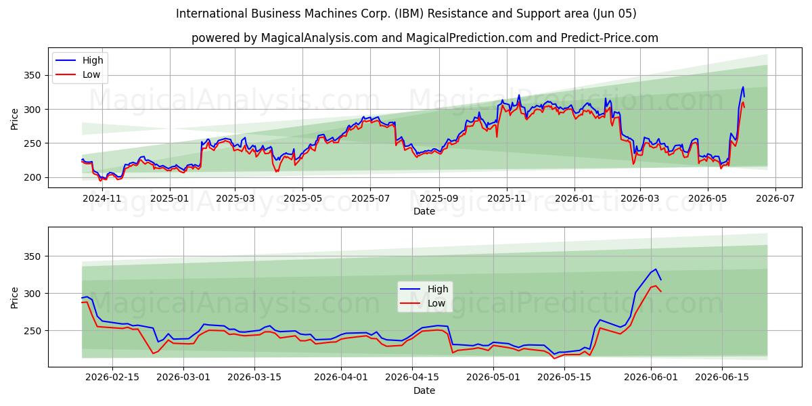Click the '2026-04-01' x-axis label in the bottom chart
Screen dimensions: 812x406
[x=340, y=378]
